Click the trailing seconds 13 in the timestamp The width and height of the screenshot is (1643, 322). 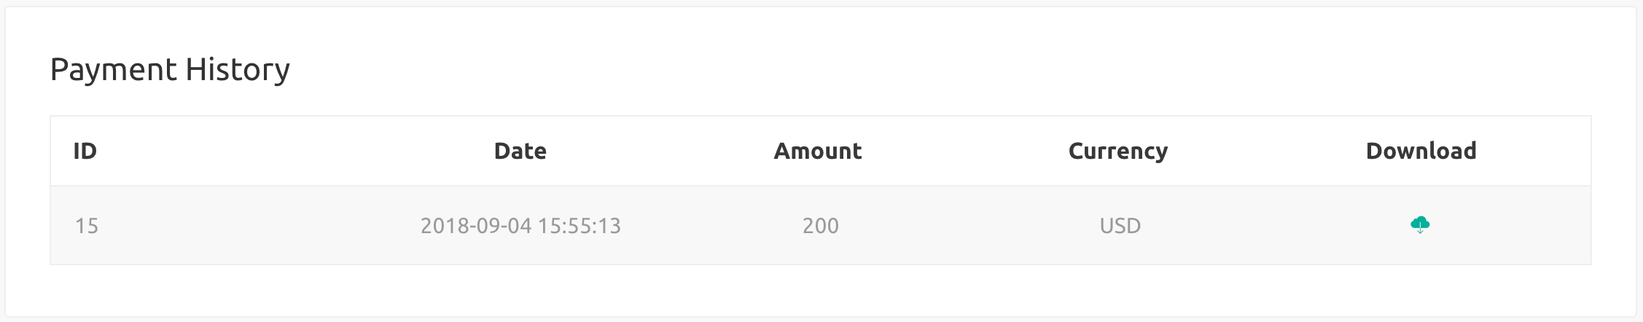coord(610,226)
